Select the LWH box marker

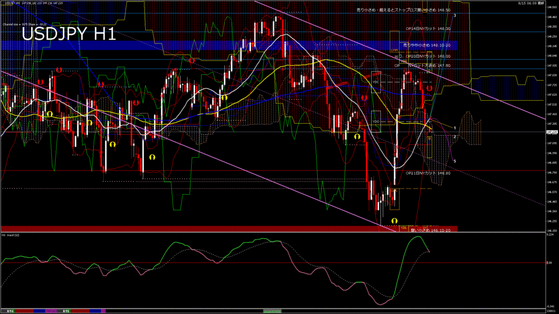pos(394,49)
